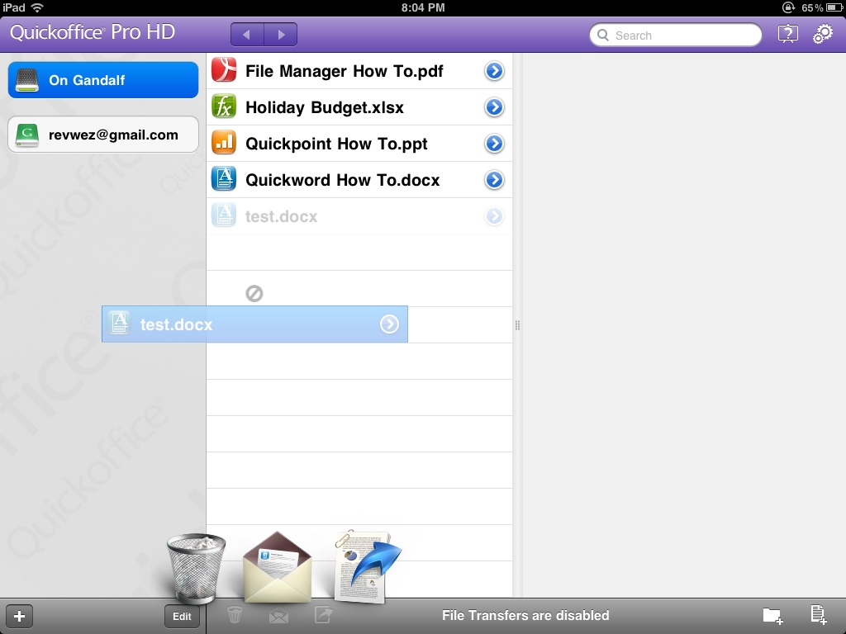Screen dimensions: 846x634
Task: Expand details arrow for Quickpoint How To.ppt
Action: [494, 144]
